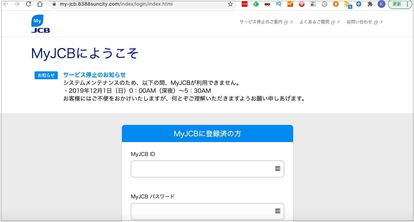Click the MyJCB logo
414x222 pixels.
click(40, 24)
